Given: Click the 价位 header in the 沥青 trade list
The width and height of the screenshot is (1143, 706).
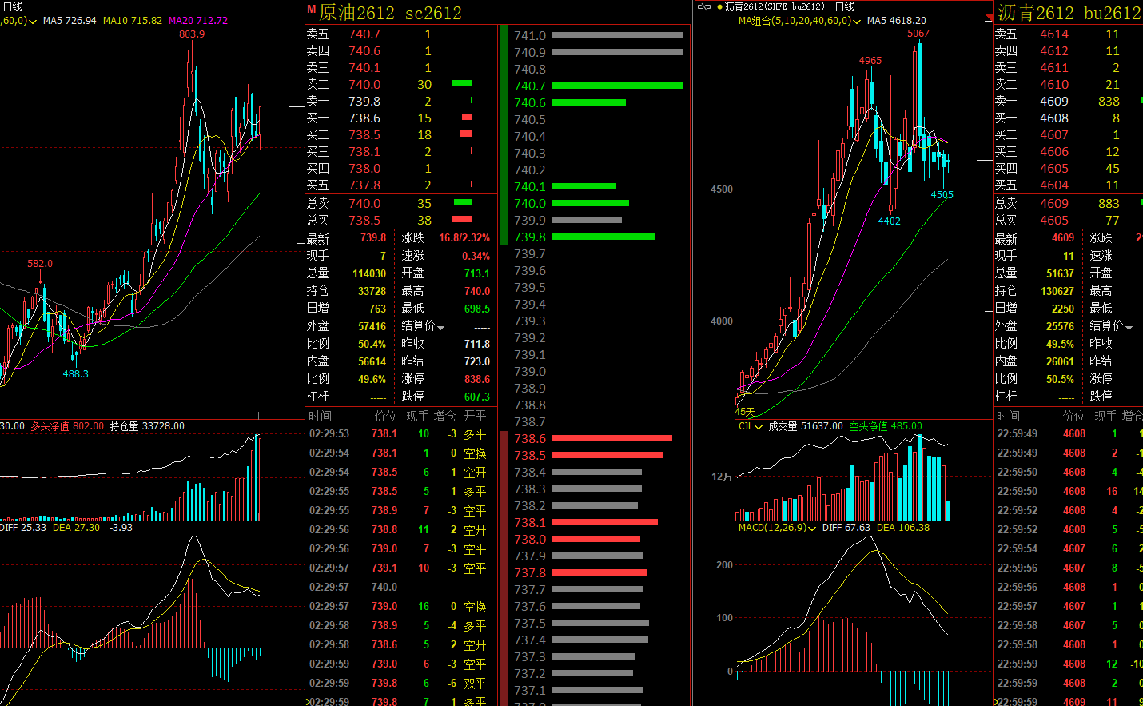Looking at the screenshot, I should tap(1073, 416).
